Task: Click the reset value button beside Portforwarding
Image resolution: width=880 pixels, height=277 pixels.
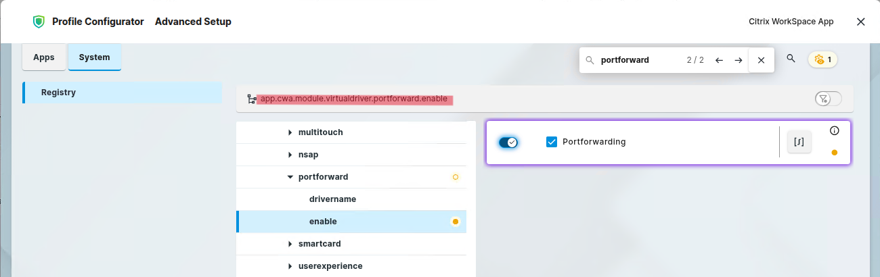Action: coord(799,142)
